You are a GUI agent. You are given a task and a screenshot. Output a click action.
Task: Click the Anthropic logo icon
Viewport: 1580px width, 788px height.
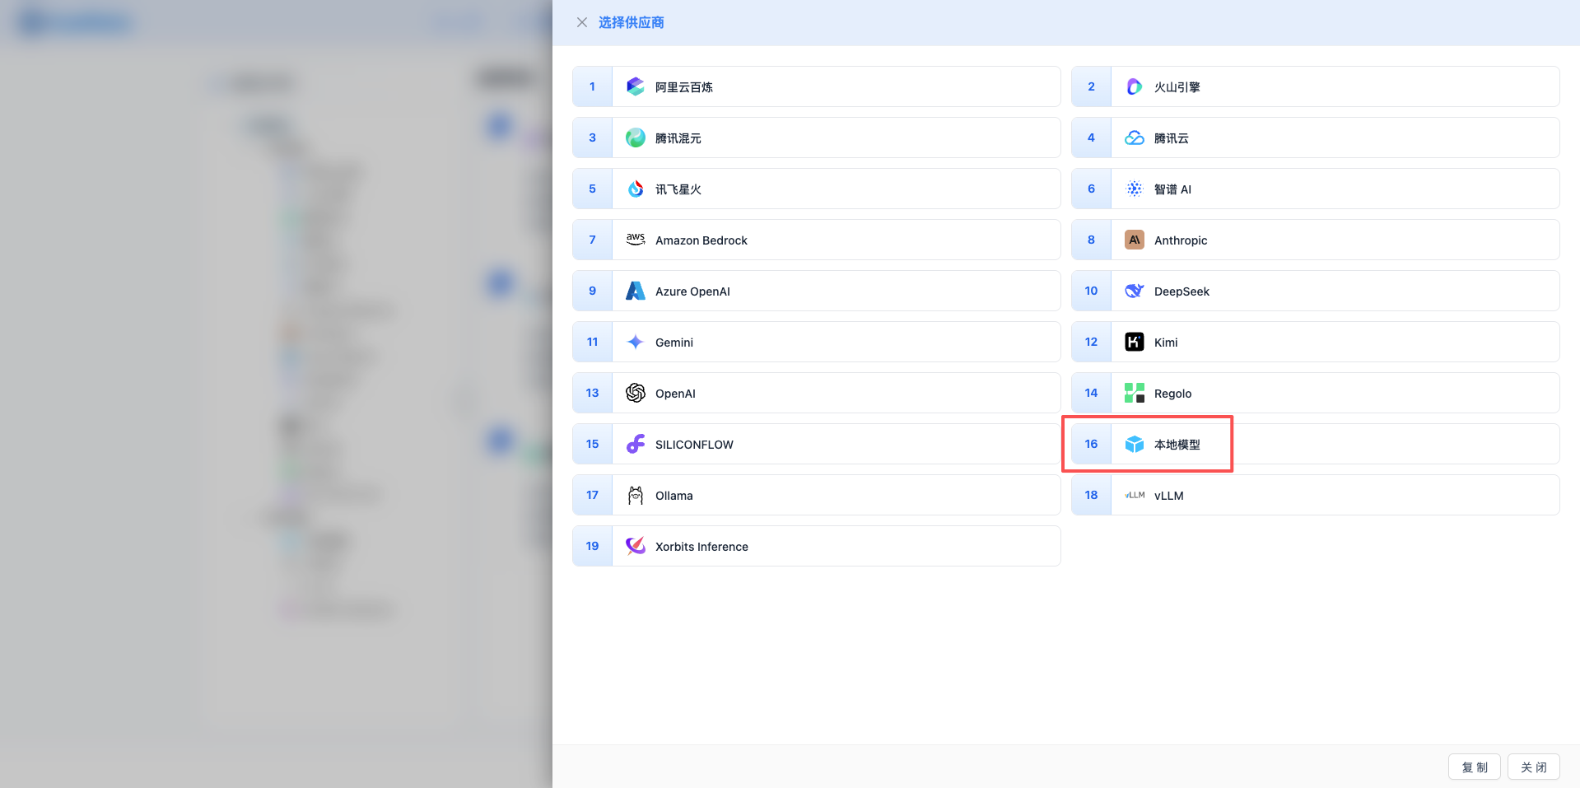(1134, 240)
